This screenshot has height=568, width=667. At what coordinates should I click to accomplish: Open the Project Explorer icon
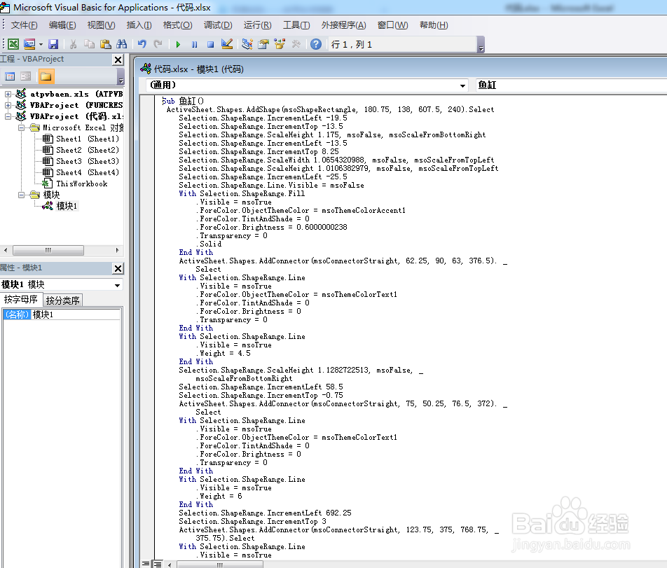point(247,44)
